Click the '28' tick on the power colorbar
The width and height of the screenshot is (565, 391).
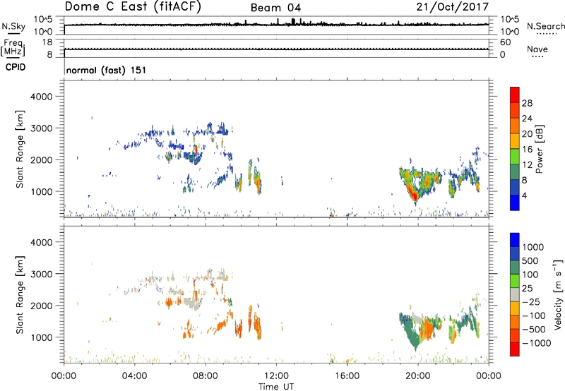pyautogui.click(x=527, y=103)
